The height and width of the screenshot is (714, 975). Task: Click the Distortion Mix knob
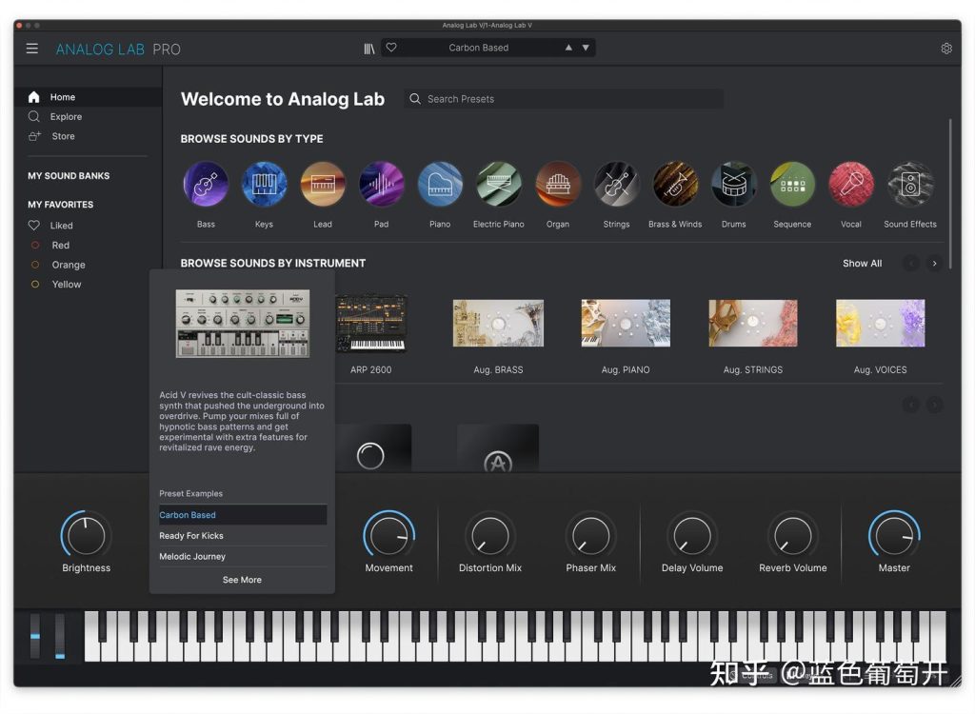490,535
